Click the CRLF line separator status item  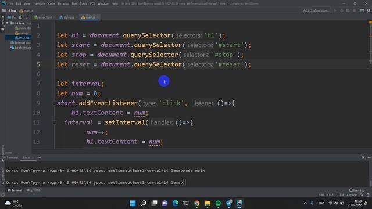click(x=330, y=195)
